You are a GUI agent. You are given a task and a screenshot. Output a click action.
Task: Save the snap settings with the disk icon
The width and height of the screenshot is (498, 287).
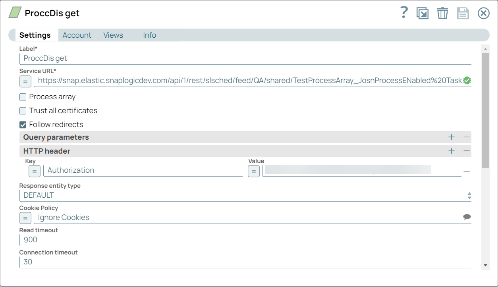tap(463, 13)
